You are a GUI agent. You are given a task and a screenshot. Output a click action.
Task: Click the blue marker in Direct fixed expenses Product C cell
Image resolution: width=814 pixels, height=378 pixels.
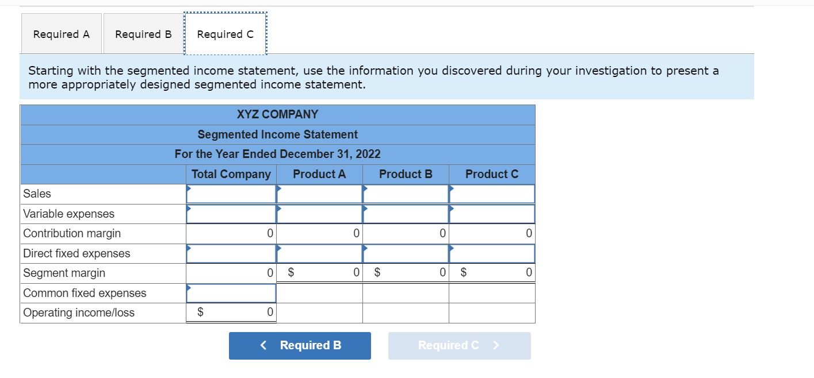(452, 248)
